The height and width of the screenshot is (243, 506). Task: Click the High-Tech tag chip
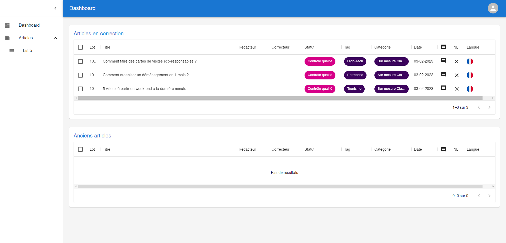(355, 61)
